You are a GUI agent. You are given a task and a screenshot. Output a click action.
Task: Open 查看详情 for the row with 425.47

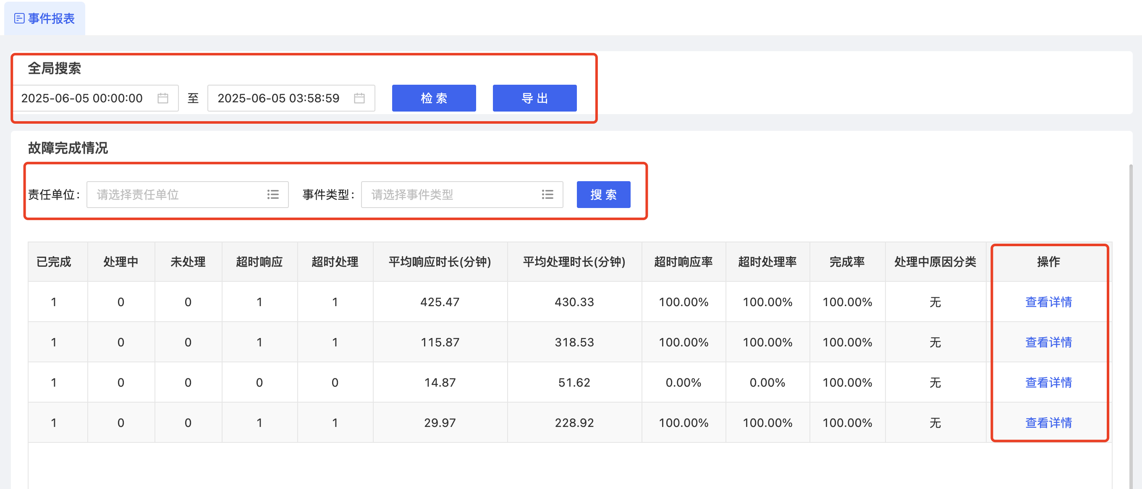(1048, 302)
